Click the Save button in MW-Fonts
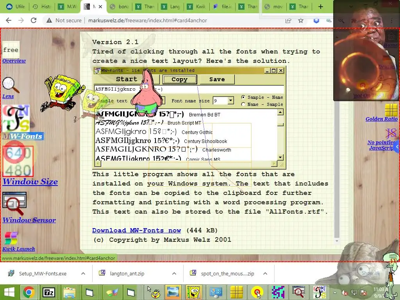Screen dimensions: 400x300 click(x=217, y=79)
